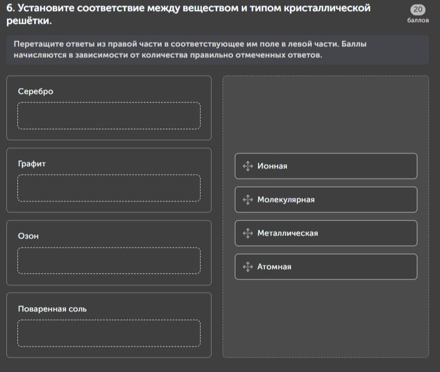Click the Графит label
The width and height of the screenshot is (440, 372).
point(32,164)
